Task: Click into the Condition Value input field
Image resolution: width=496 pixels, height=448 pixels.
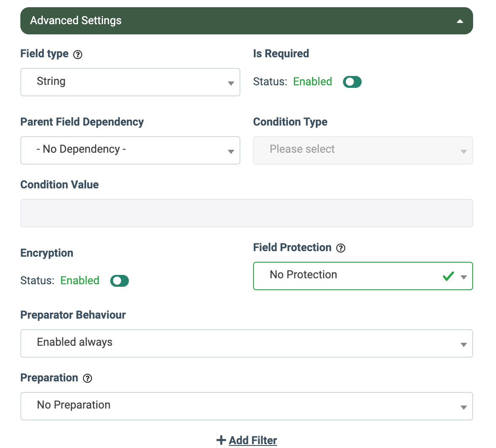Action: [246, 213]
